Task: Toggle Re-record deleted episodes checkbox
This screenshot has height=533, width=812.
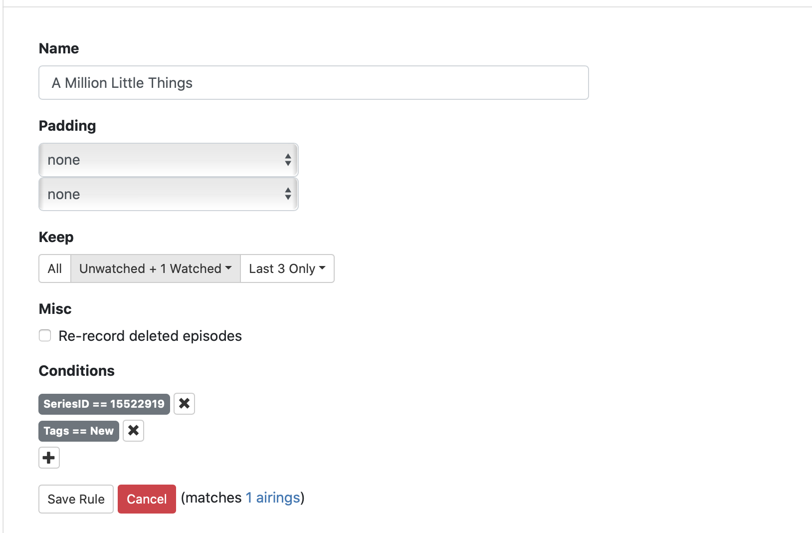Action: click(45, 336)
